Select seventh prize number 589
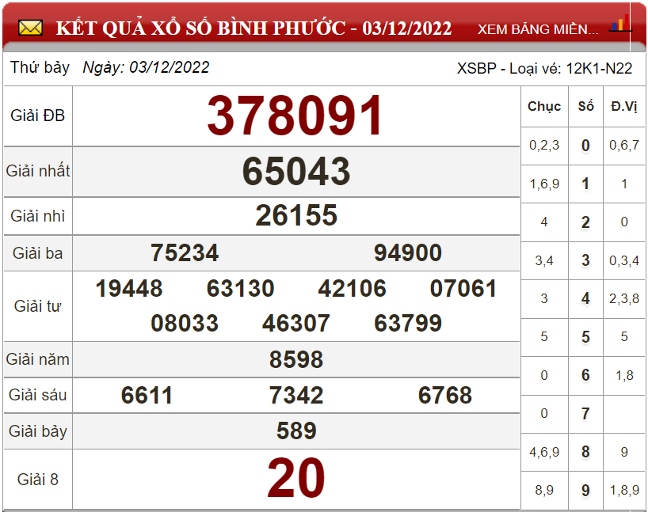The image size is (648, 512). [296, 430]
